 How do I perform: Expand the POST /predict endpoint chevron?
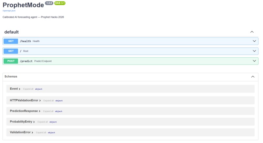coord(254,61)
